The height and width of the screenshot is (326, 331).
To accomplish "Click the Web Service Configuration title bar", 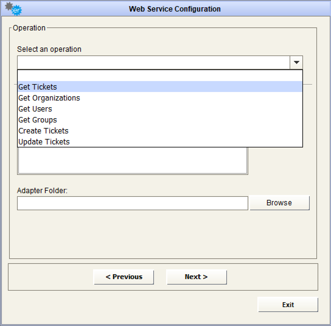I will pos(175,9).
